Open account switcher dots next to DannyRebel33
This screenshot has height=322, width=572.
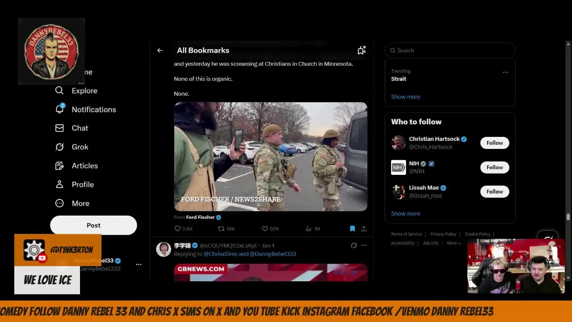click(x=139, y=264)
